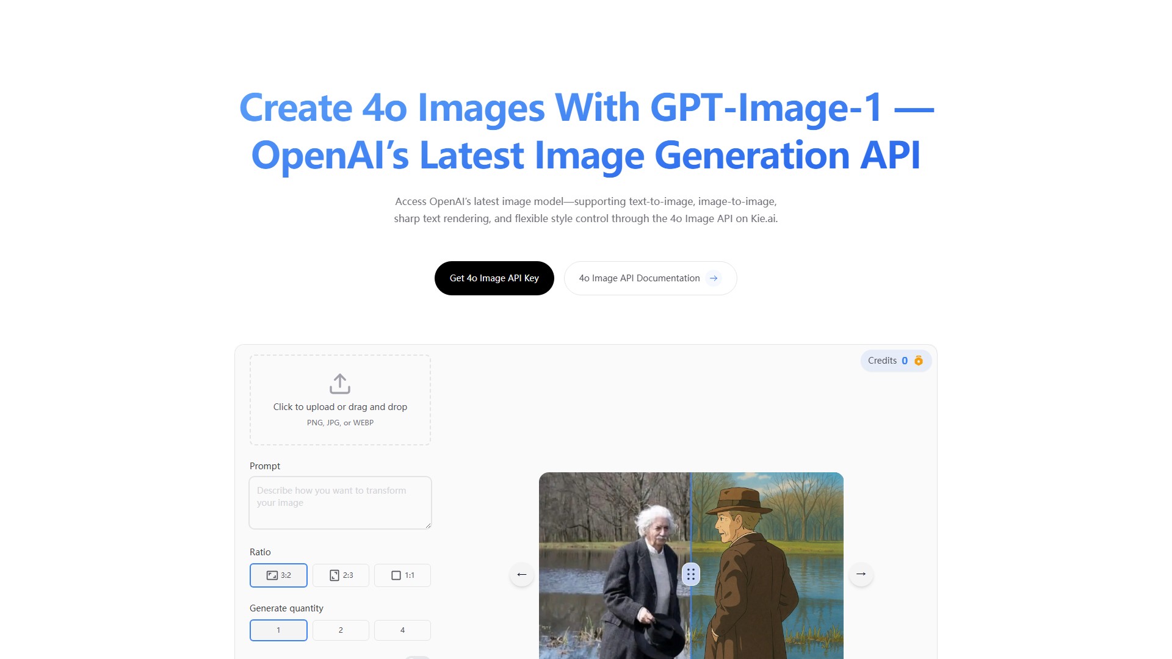Select 3:2 landscape ratio option
1172x659 pixels.
coord(278,575)
